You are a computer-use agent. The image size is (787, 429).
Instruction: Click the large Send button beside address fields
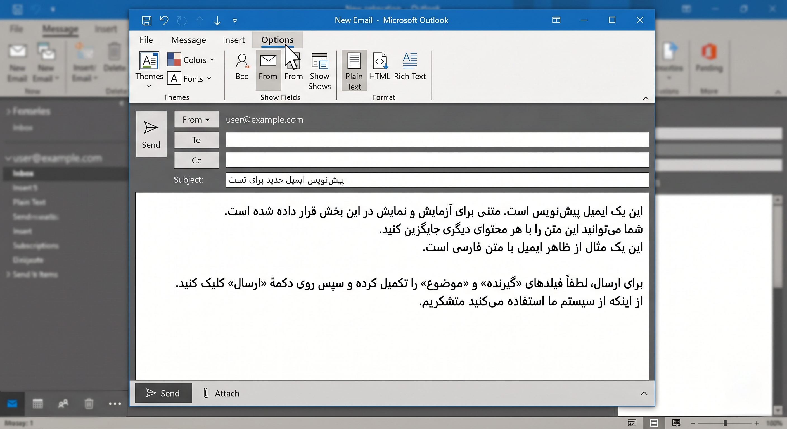(151, 134)
